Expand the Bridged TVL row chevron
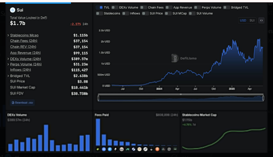 (x=8, y=76)
